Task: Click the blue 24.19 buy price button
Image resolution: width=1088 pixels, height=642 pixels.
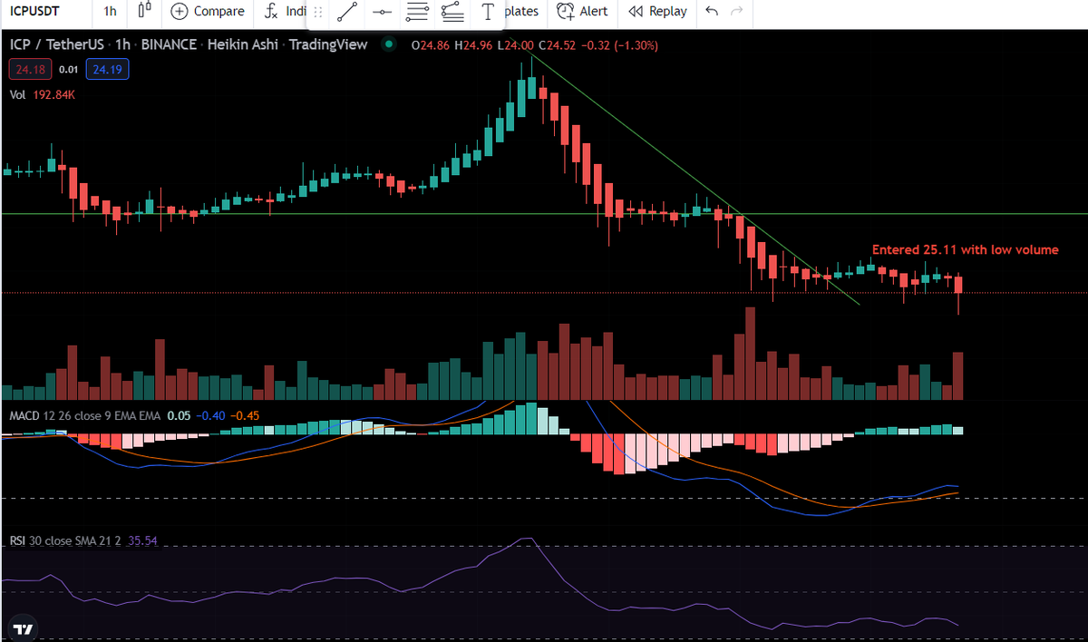Action: [107, 69]
